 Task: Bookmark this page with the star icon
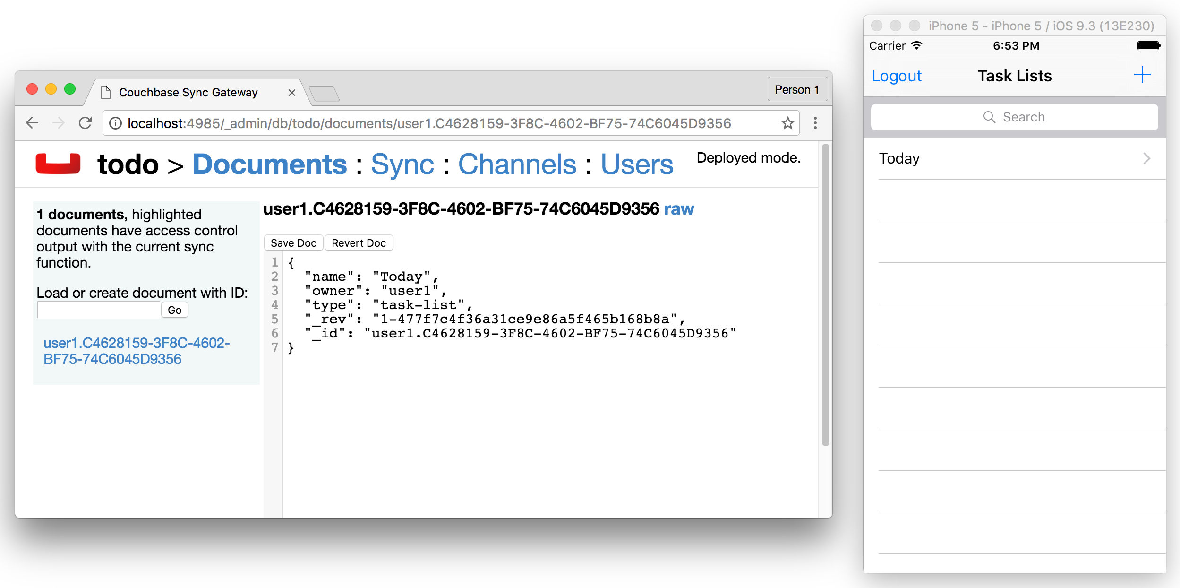787,123
